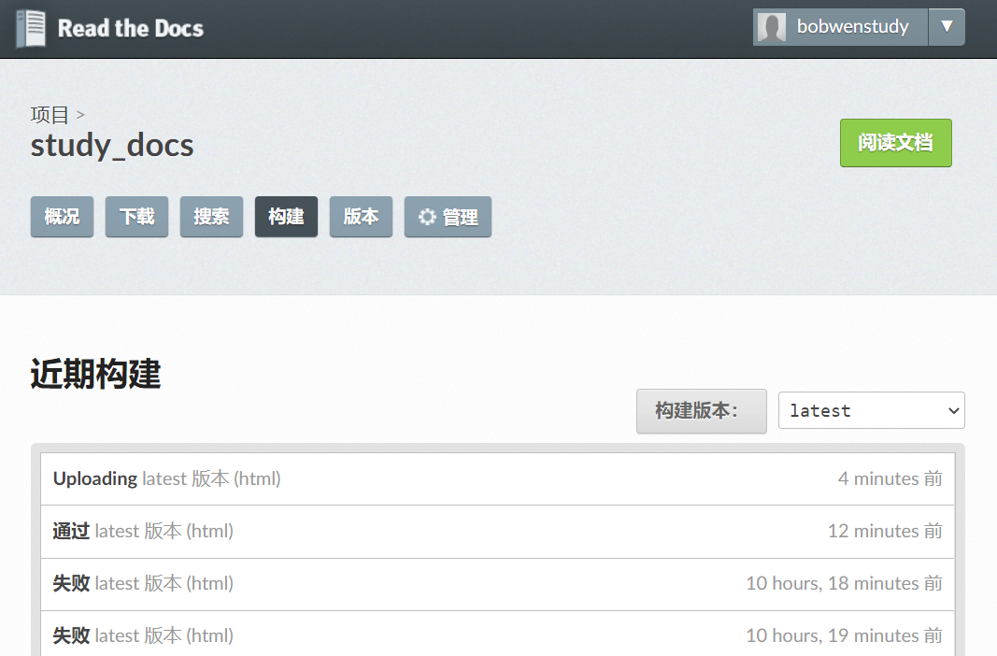The height and width of the screenshot is (656, 997).
Task: Switch to the 版本 tab
Action: (x=361, y=217)
